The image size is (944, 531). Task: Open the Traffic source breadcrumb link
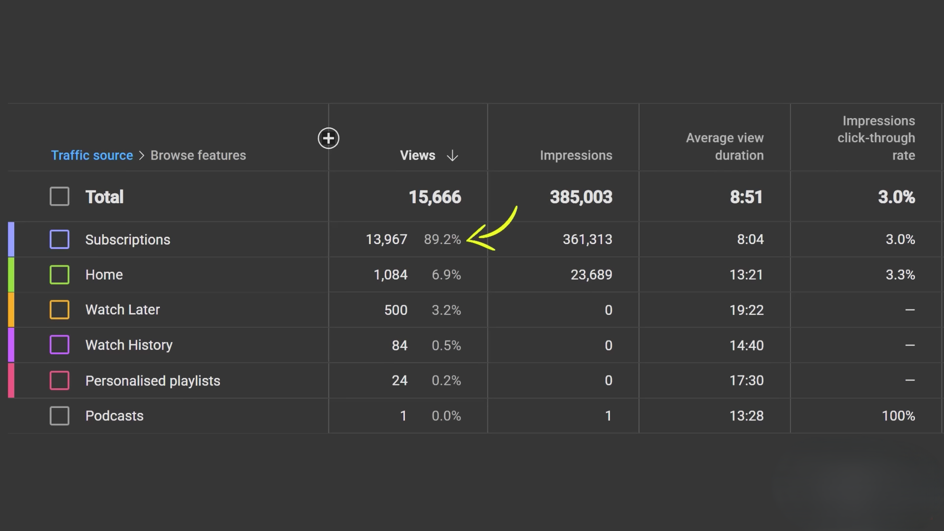pyautogui.click(x=92, y=156)
